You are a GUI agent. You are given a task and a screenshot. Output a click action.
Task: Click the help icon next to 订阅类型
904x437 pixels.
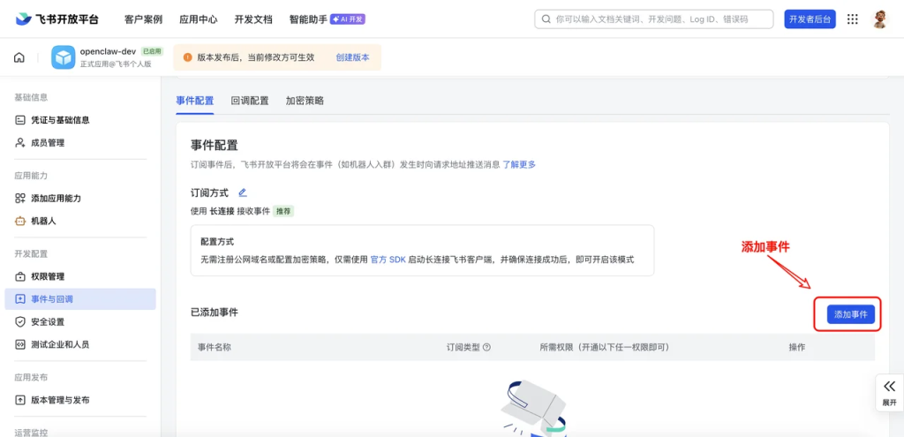pyautogui.click(x=486, y=347)
